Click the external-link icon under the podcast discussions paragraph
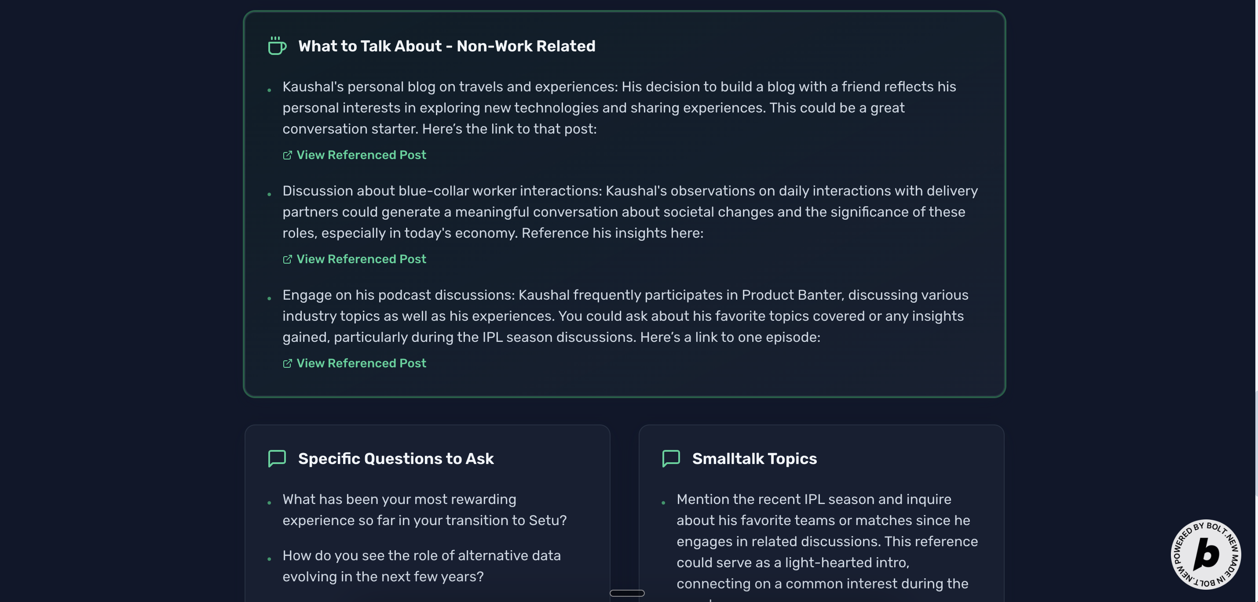Viewport: 1258px width, 602px height. (287, 363)
